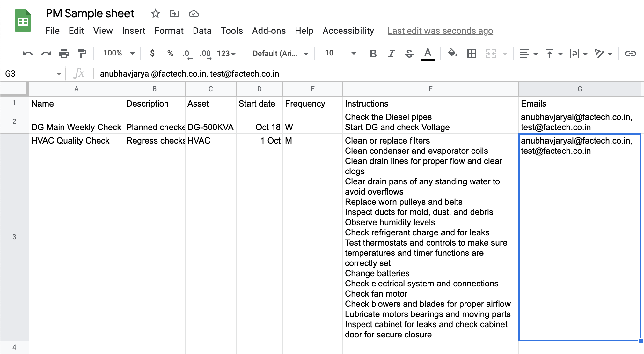
Task: Toggle Italic formatting
Action: [x=391, y=54]
